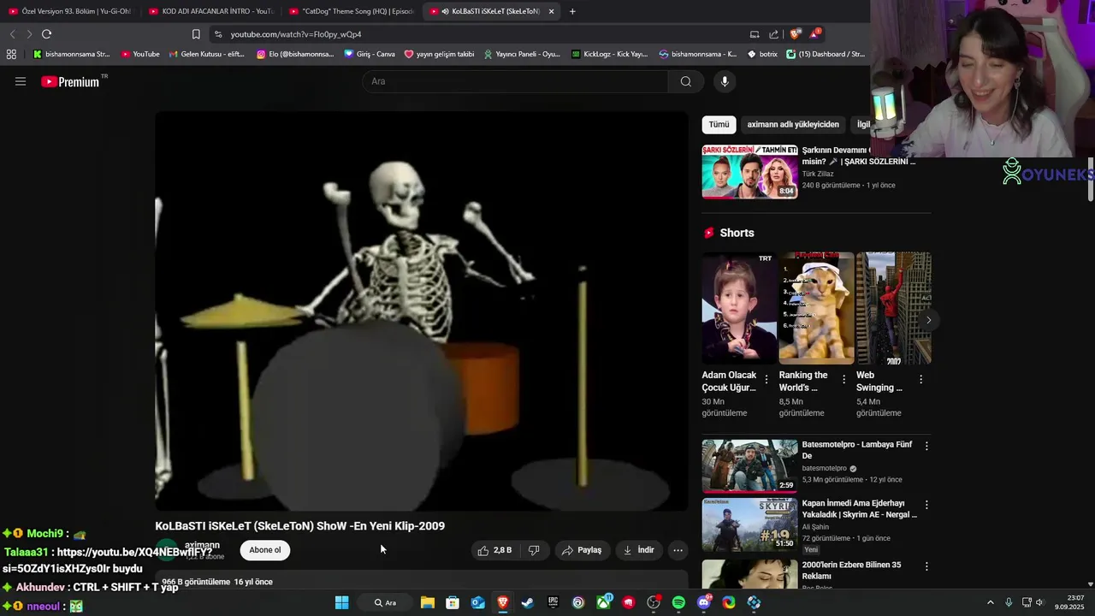Image resolution: width=1095 pixels, height=616 pixels.
Task: Click the address bar URL
Action: click(x=296, y=34)
